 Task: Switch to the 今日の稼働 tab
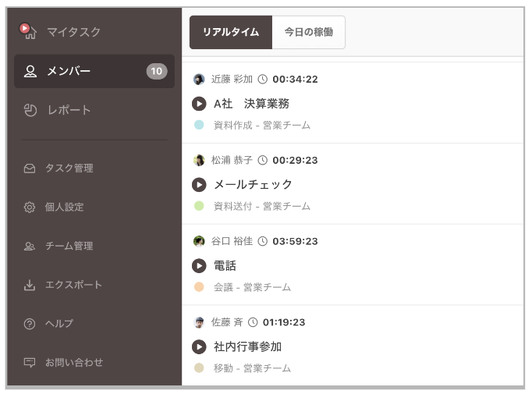308,32
